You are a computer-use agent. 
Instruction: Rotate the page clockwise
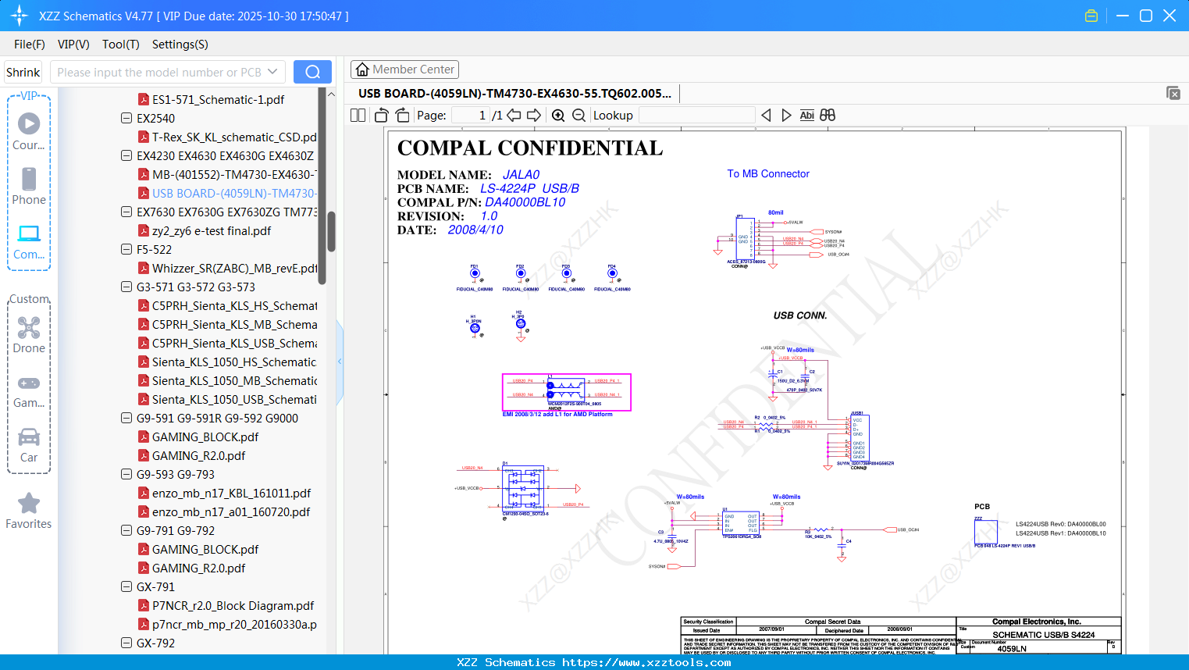pos(402,116)
